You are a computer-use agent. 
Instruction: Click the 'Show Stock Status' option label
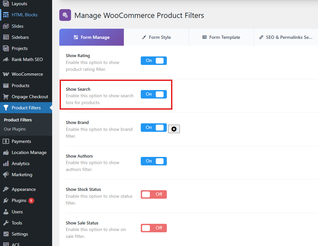point(83,189)
